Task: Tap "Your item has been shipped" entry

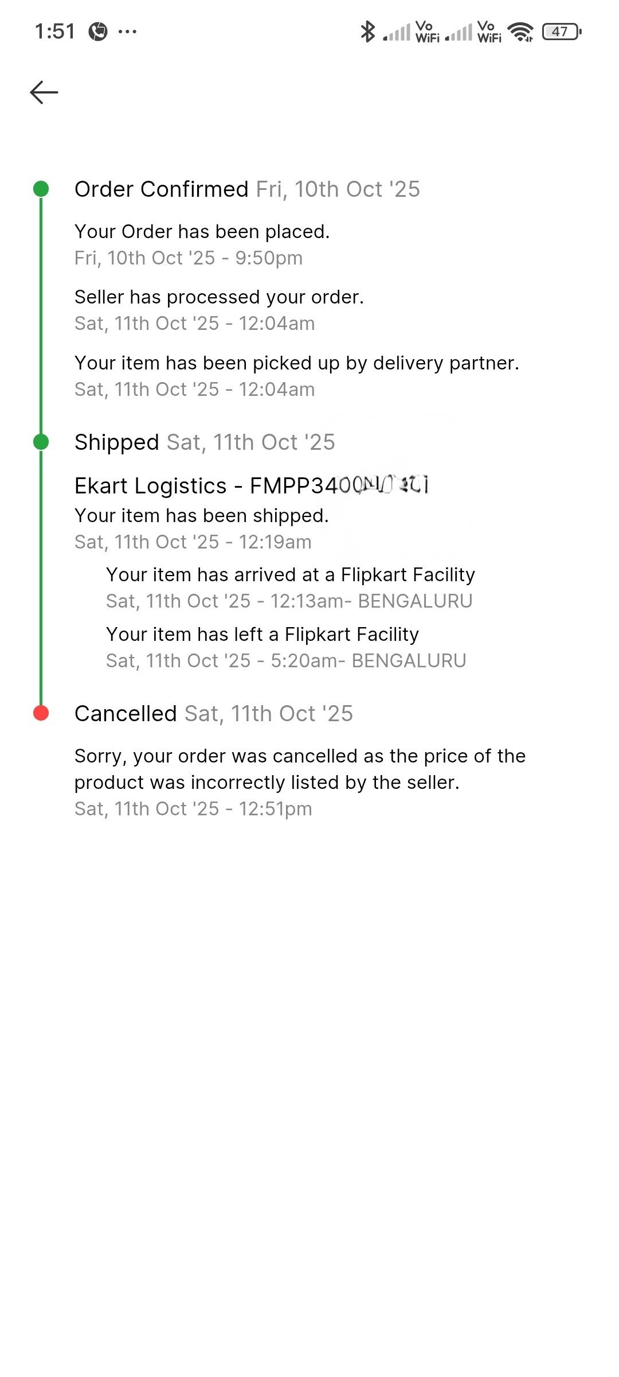Action: [x=202, y=516]
